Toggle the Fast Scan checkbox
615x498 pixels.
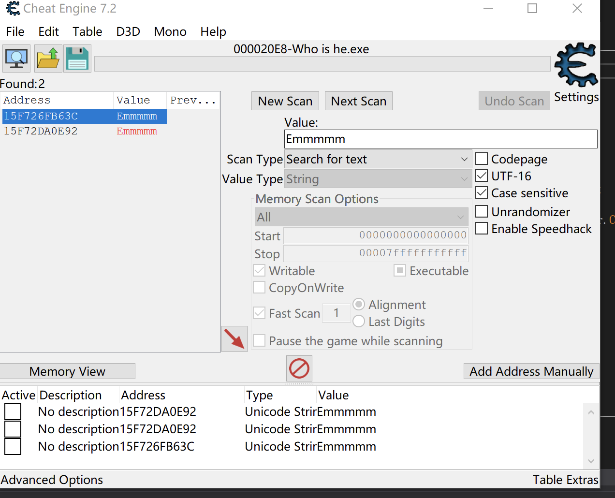tap(260, 313)
